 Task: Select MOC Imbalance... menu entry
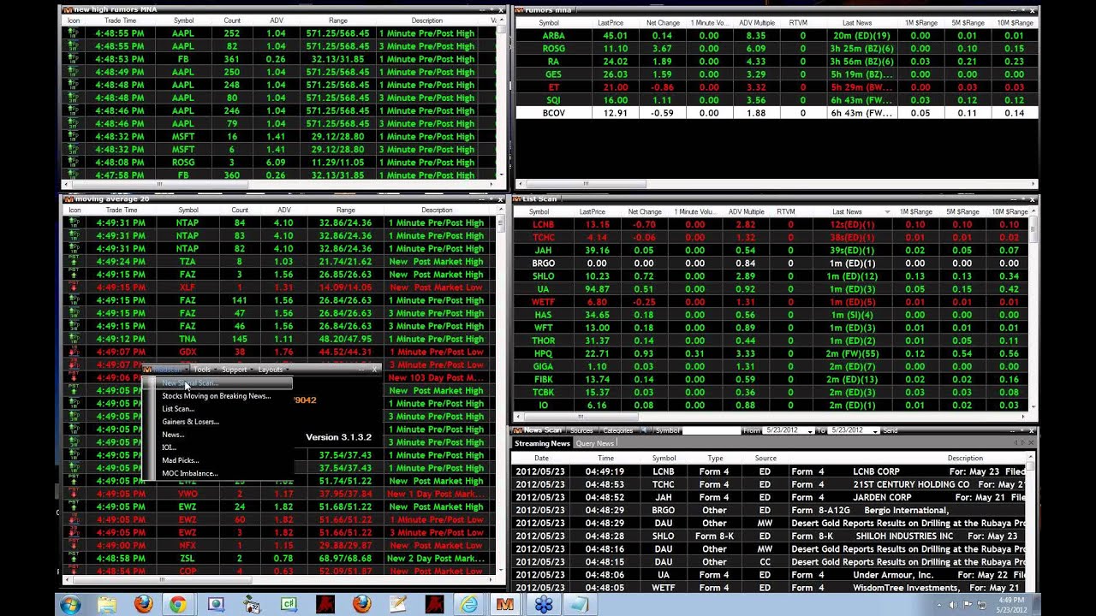point(190,473)
